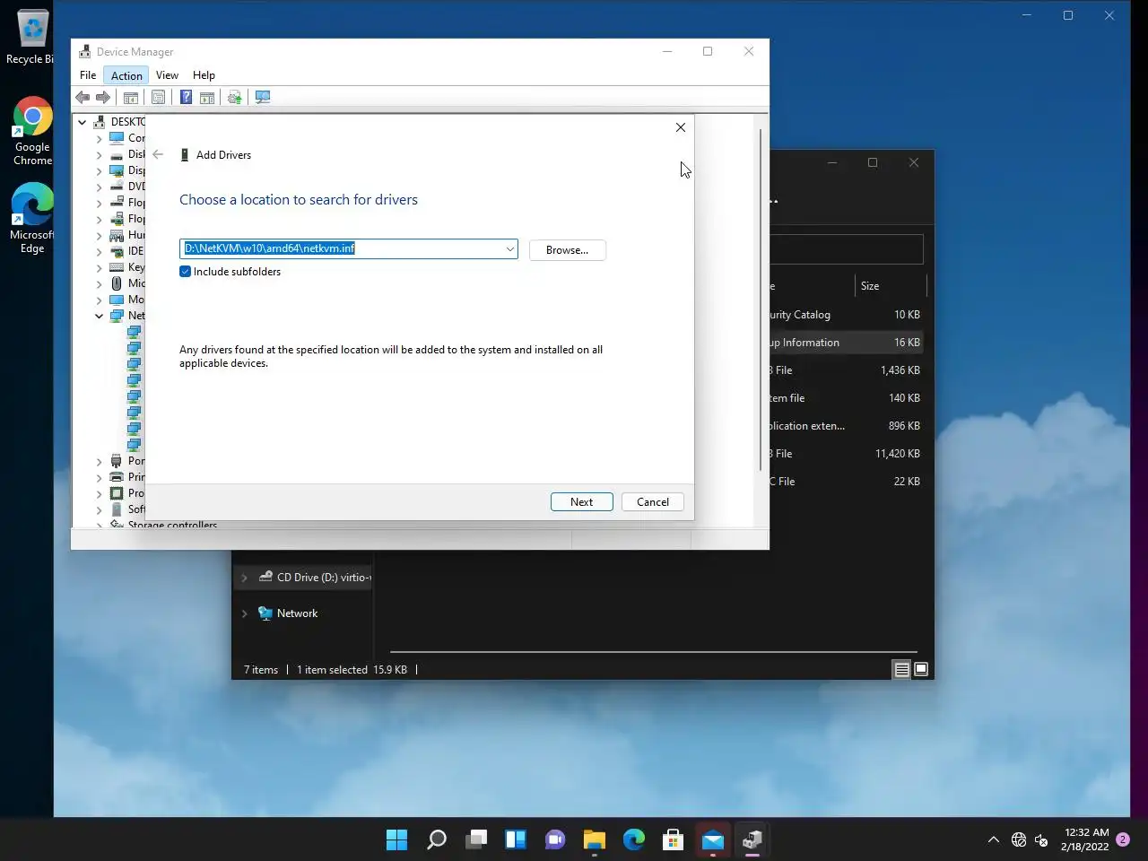Select the Setup Information 16 KB row
Screen dimensions: 1148x861
[848, 343]
